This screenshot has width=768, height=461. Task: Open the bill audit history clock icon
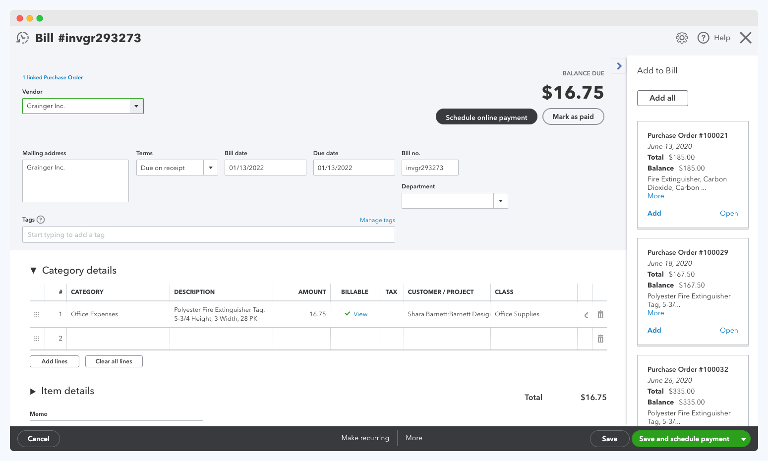click(x=22, y=37)
